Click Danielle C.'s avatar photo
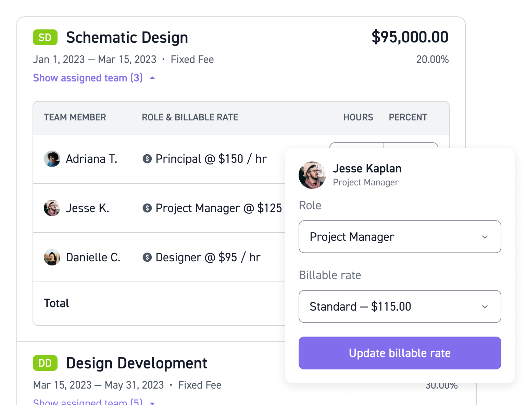This screenshot has height=405, width=526. click(52, 257)
